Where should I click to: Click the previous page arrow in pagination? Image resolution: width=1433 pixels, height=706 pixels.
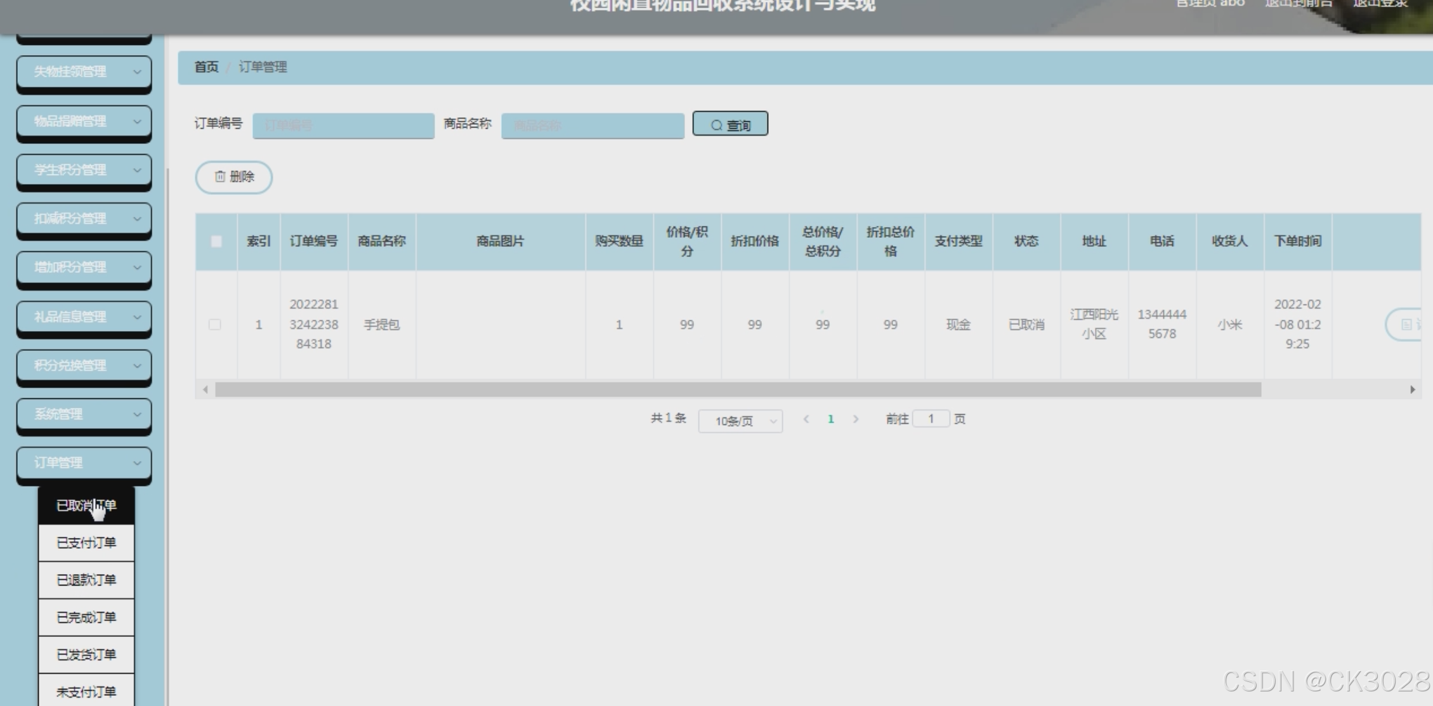[x=806, y=419]
